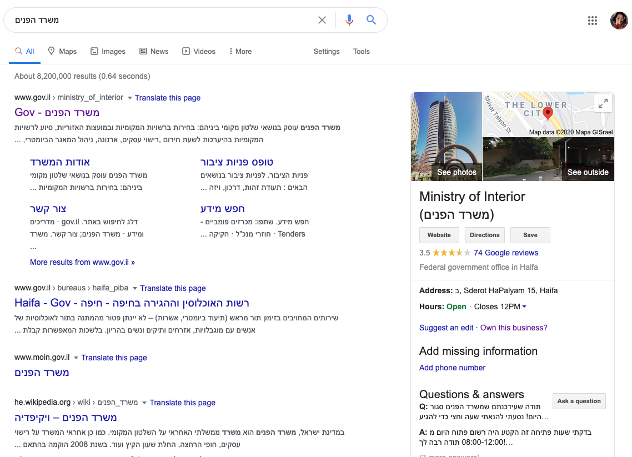Screen dimensions: 632x457
Task: Click the 'Questions & answers' heading
Action: click(x=472, y=394)
